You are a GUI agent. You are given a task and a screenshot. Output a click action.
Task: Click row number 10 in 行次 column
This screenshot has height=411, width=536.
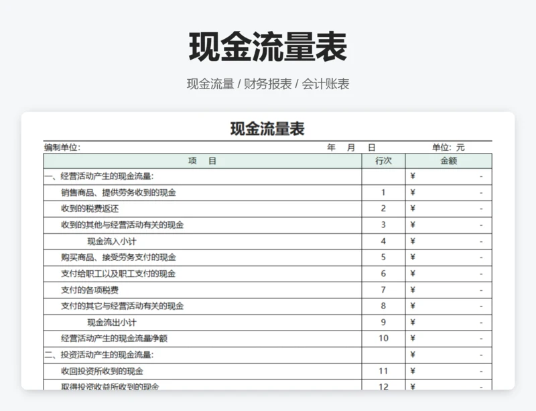click(x=383, y=339)
